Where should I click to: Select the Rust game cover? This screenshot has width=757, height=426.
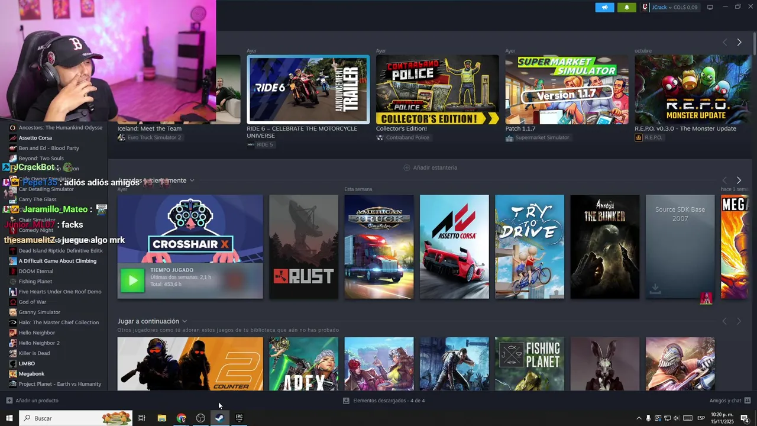303,247
